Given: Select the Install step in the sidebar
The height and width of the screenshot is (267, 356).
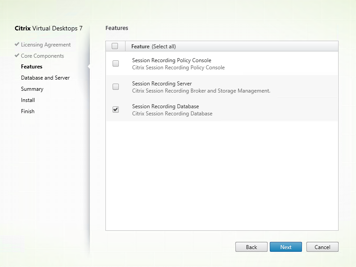Looking at the screenshot, I should point(28,100).
